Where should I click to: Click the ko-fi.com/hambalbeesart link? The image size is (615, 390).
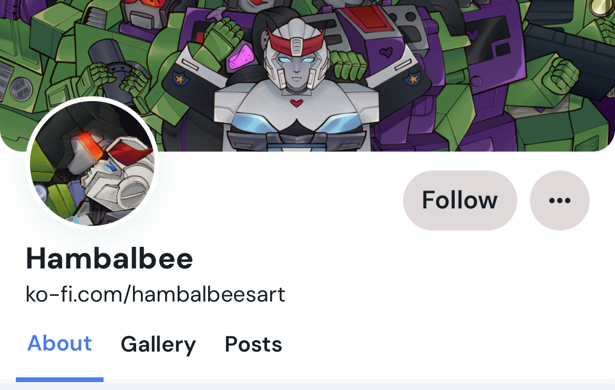155,294
